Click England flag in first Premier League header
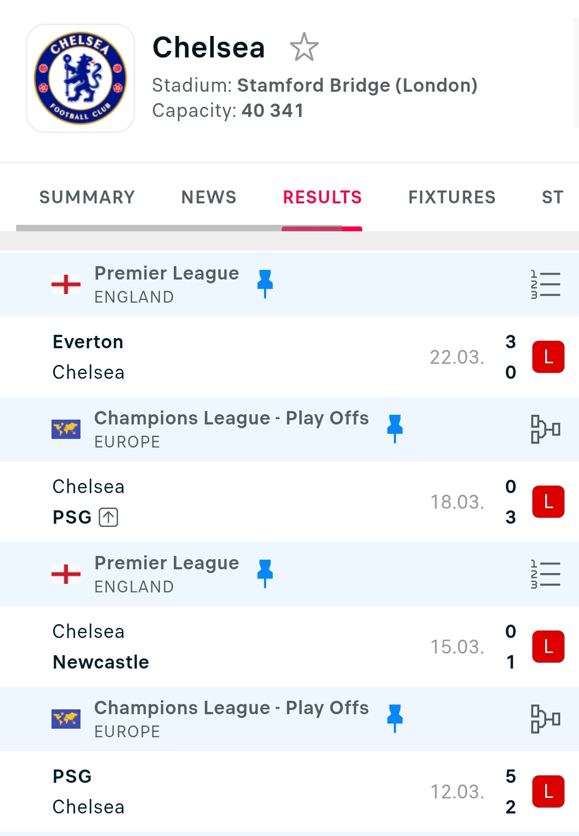579x836 pixels. pos(66,284)
